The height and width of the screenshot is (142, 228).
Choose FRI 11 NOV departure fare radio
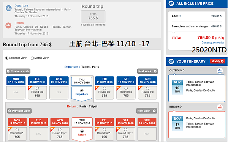tap(104, 88)
